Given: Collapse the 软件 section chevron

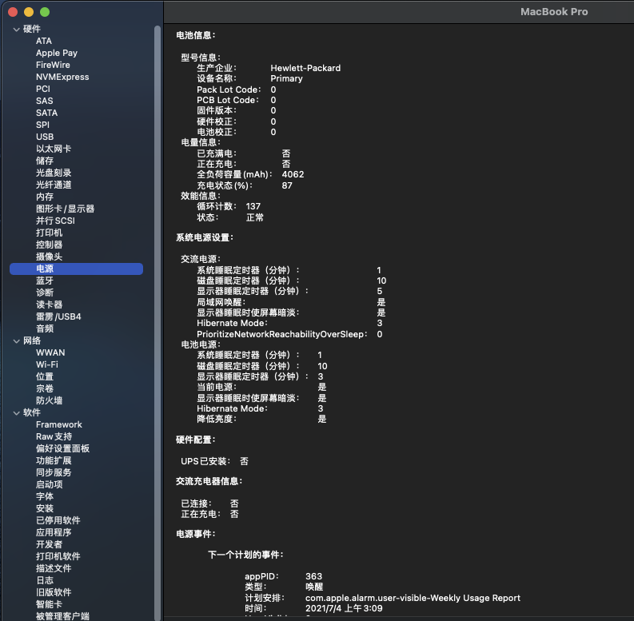Looking at the screenshot, I should (17, 413).
